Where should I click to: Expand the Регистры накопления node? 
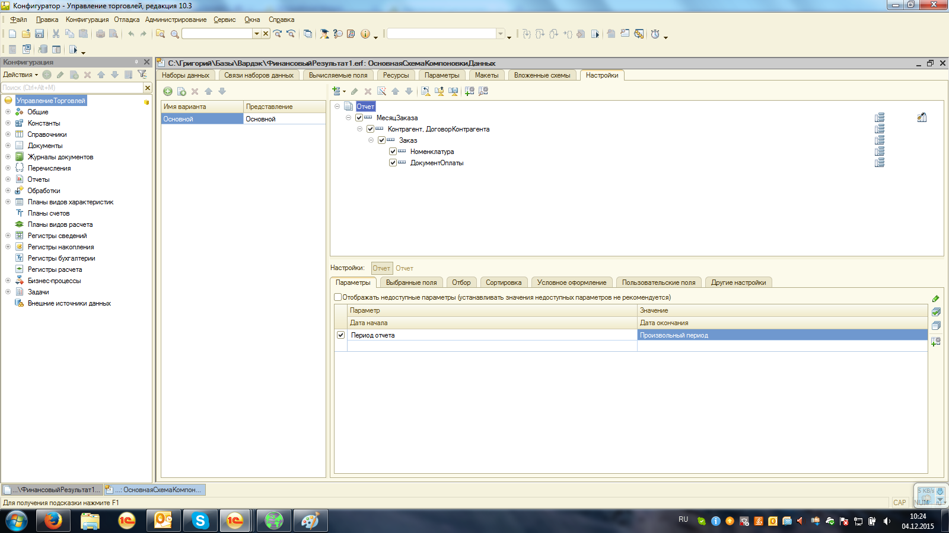pyautogui.click(x=8, y=247)
